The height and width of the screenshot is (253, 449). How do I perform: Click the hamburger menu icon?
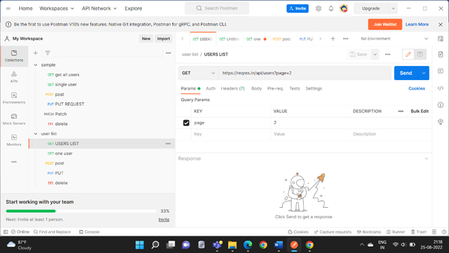pos(8,8)
